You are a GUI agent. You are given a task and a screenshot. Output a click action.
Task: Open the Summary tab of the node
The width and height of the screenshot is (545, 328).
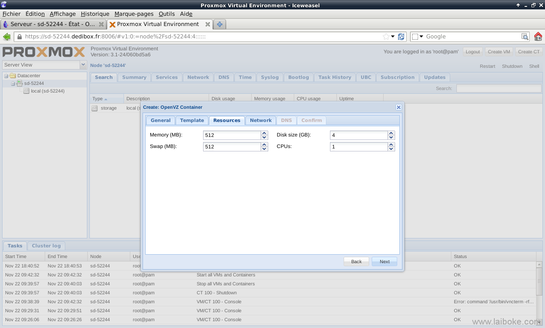[134, 77]
